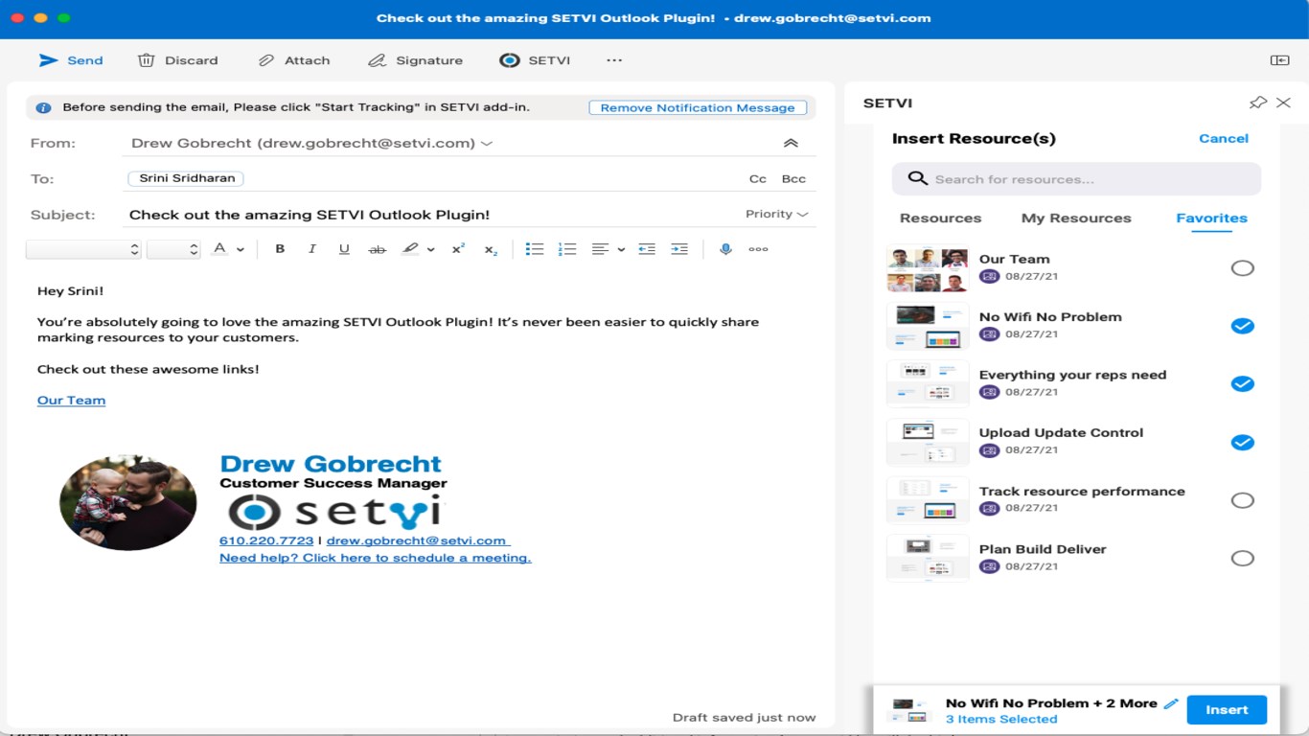This screenshot has height=736, width=1309.
Task: Open the Our Team resource thumbnail
Action: [x=927, y=269]
